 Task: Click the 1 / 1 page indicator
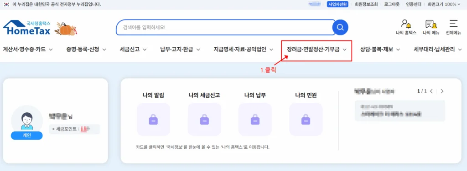(422, 91)
